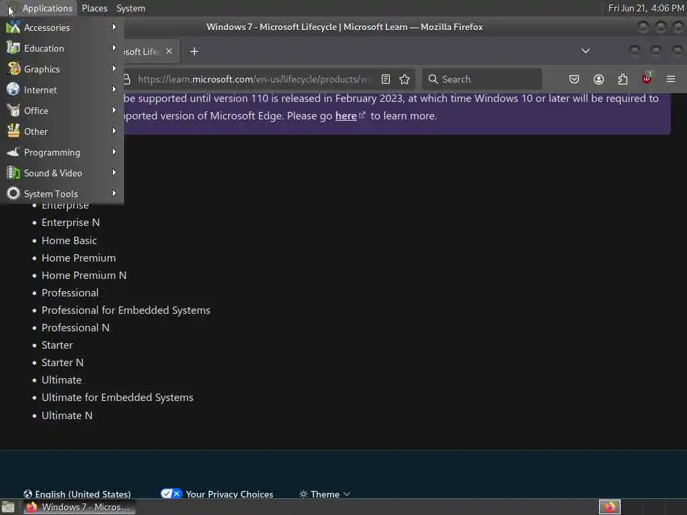Open the Theme dropdown in footer

point(325,494)
